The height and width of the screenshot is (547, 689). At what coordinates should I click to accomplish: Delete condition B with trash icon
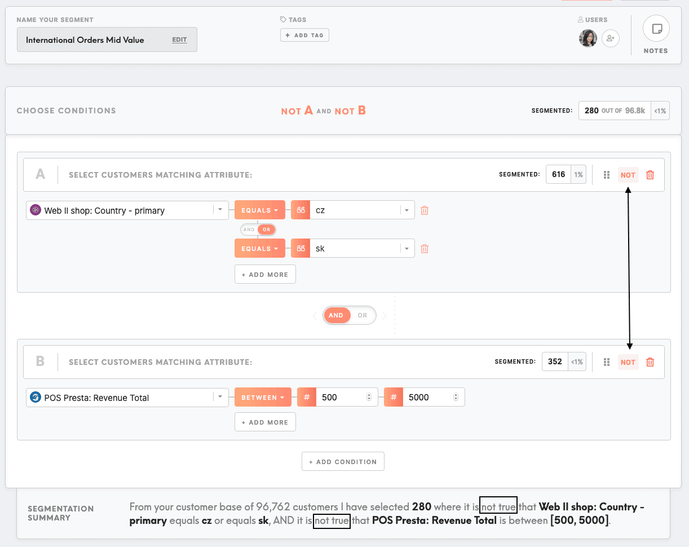click(650, 362)
